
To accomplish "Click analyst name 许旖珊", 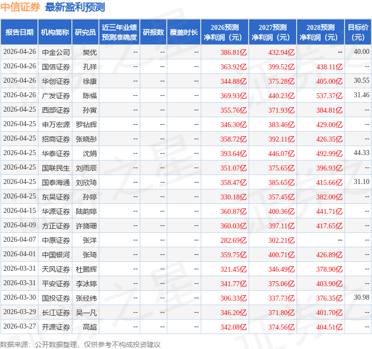I will click(x=86, y=226).
